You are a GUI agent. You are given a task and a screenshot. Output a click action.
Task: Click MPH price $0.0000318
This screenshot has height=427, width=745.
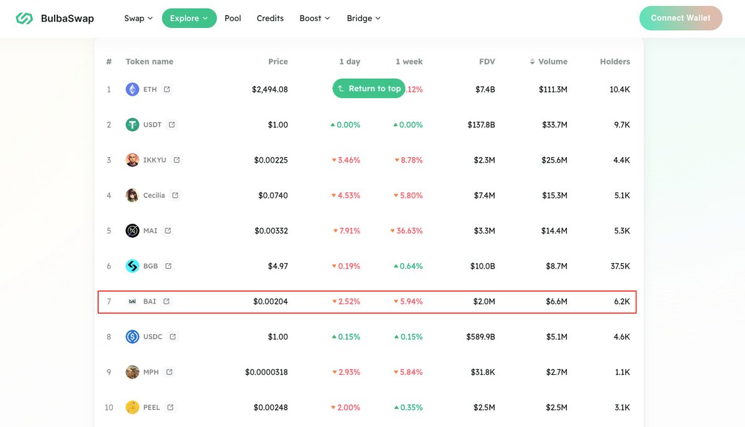coord(266,372)
